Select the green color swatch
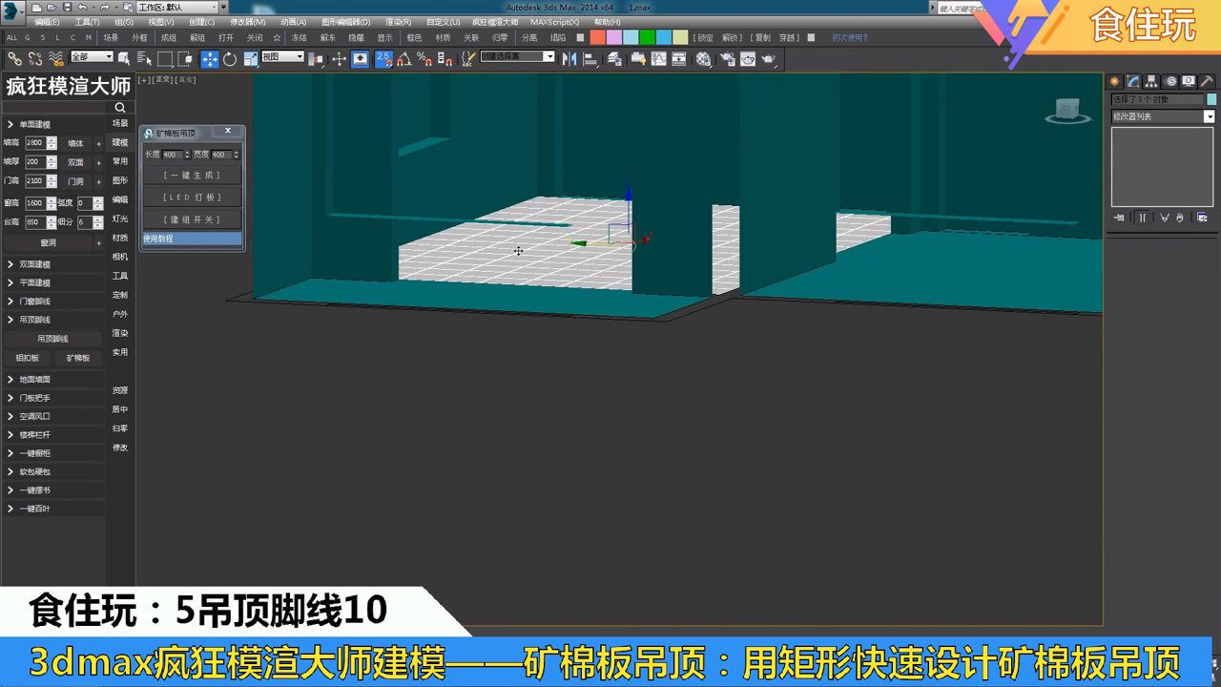 tap(648, 38)
